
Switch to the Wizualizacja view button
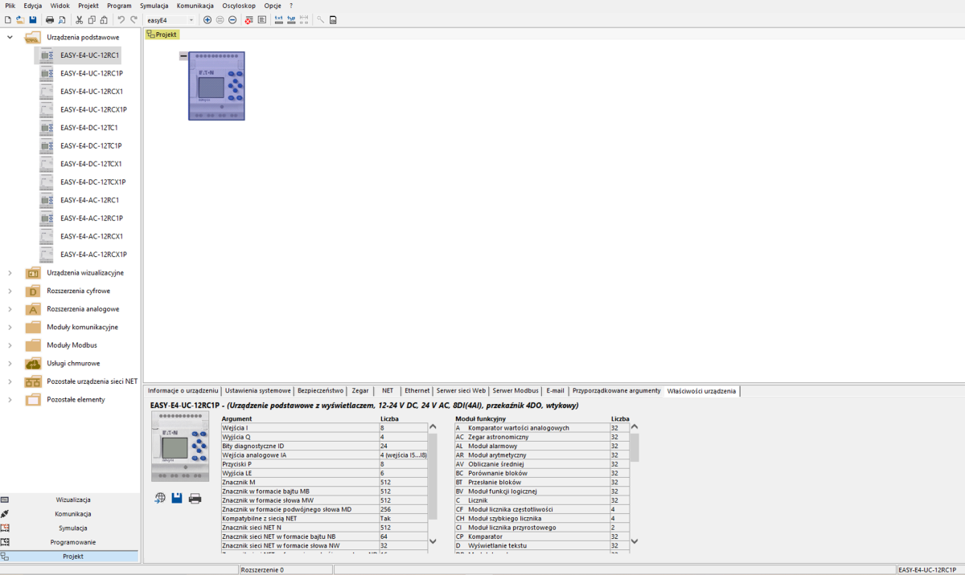click(72, 500)
